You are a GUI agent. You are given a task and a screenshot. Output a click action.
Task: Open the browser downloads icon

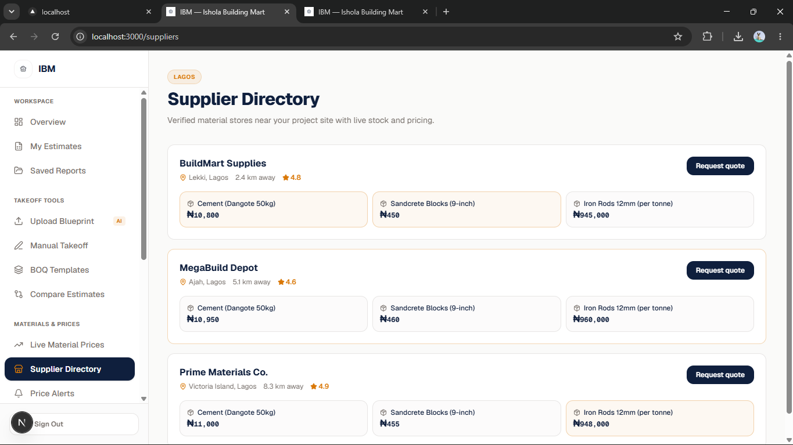click(x=738, y=37)
